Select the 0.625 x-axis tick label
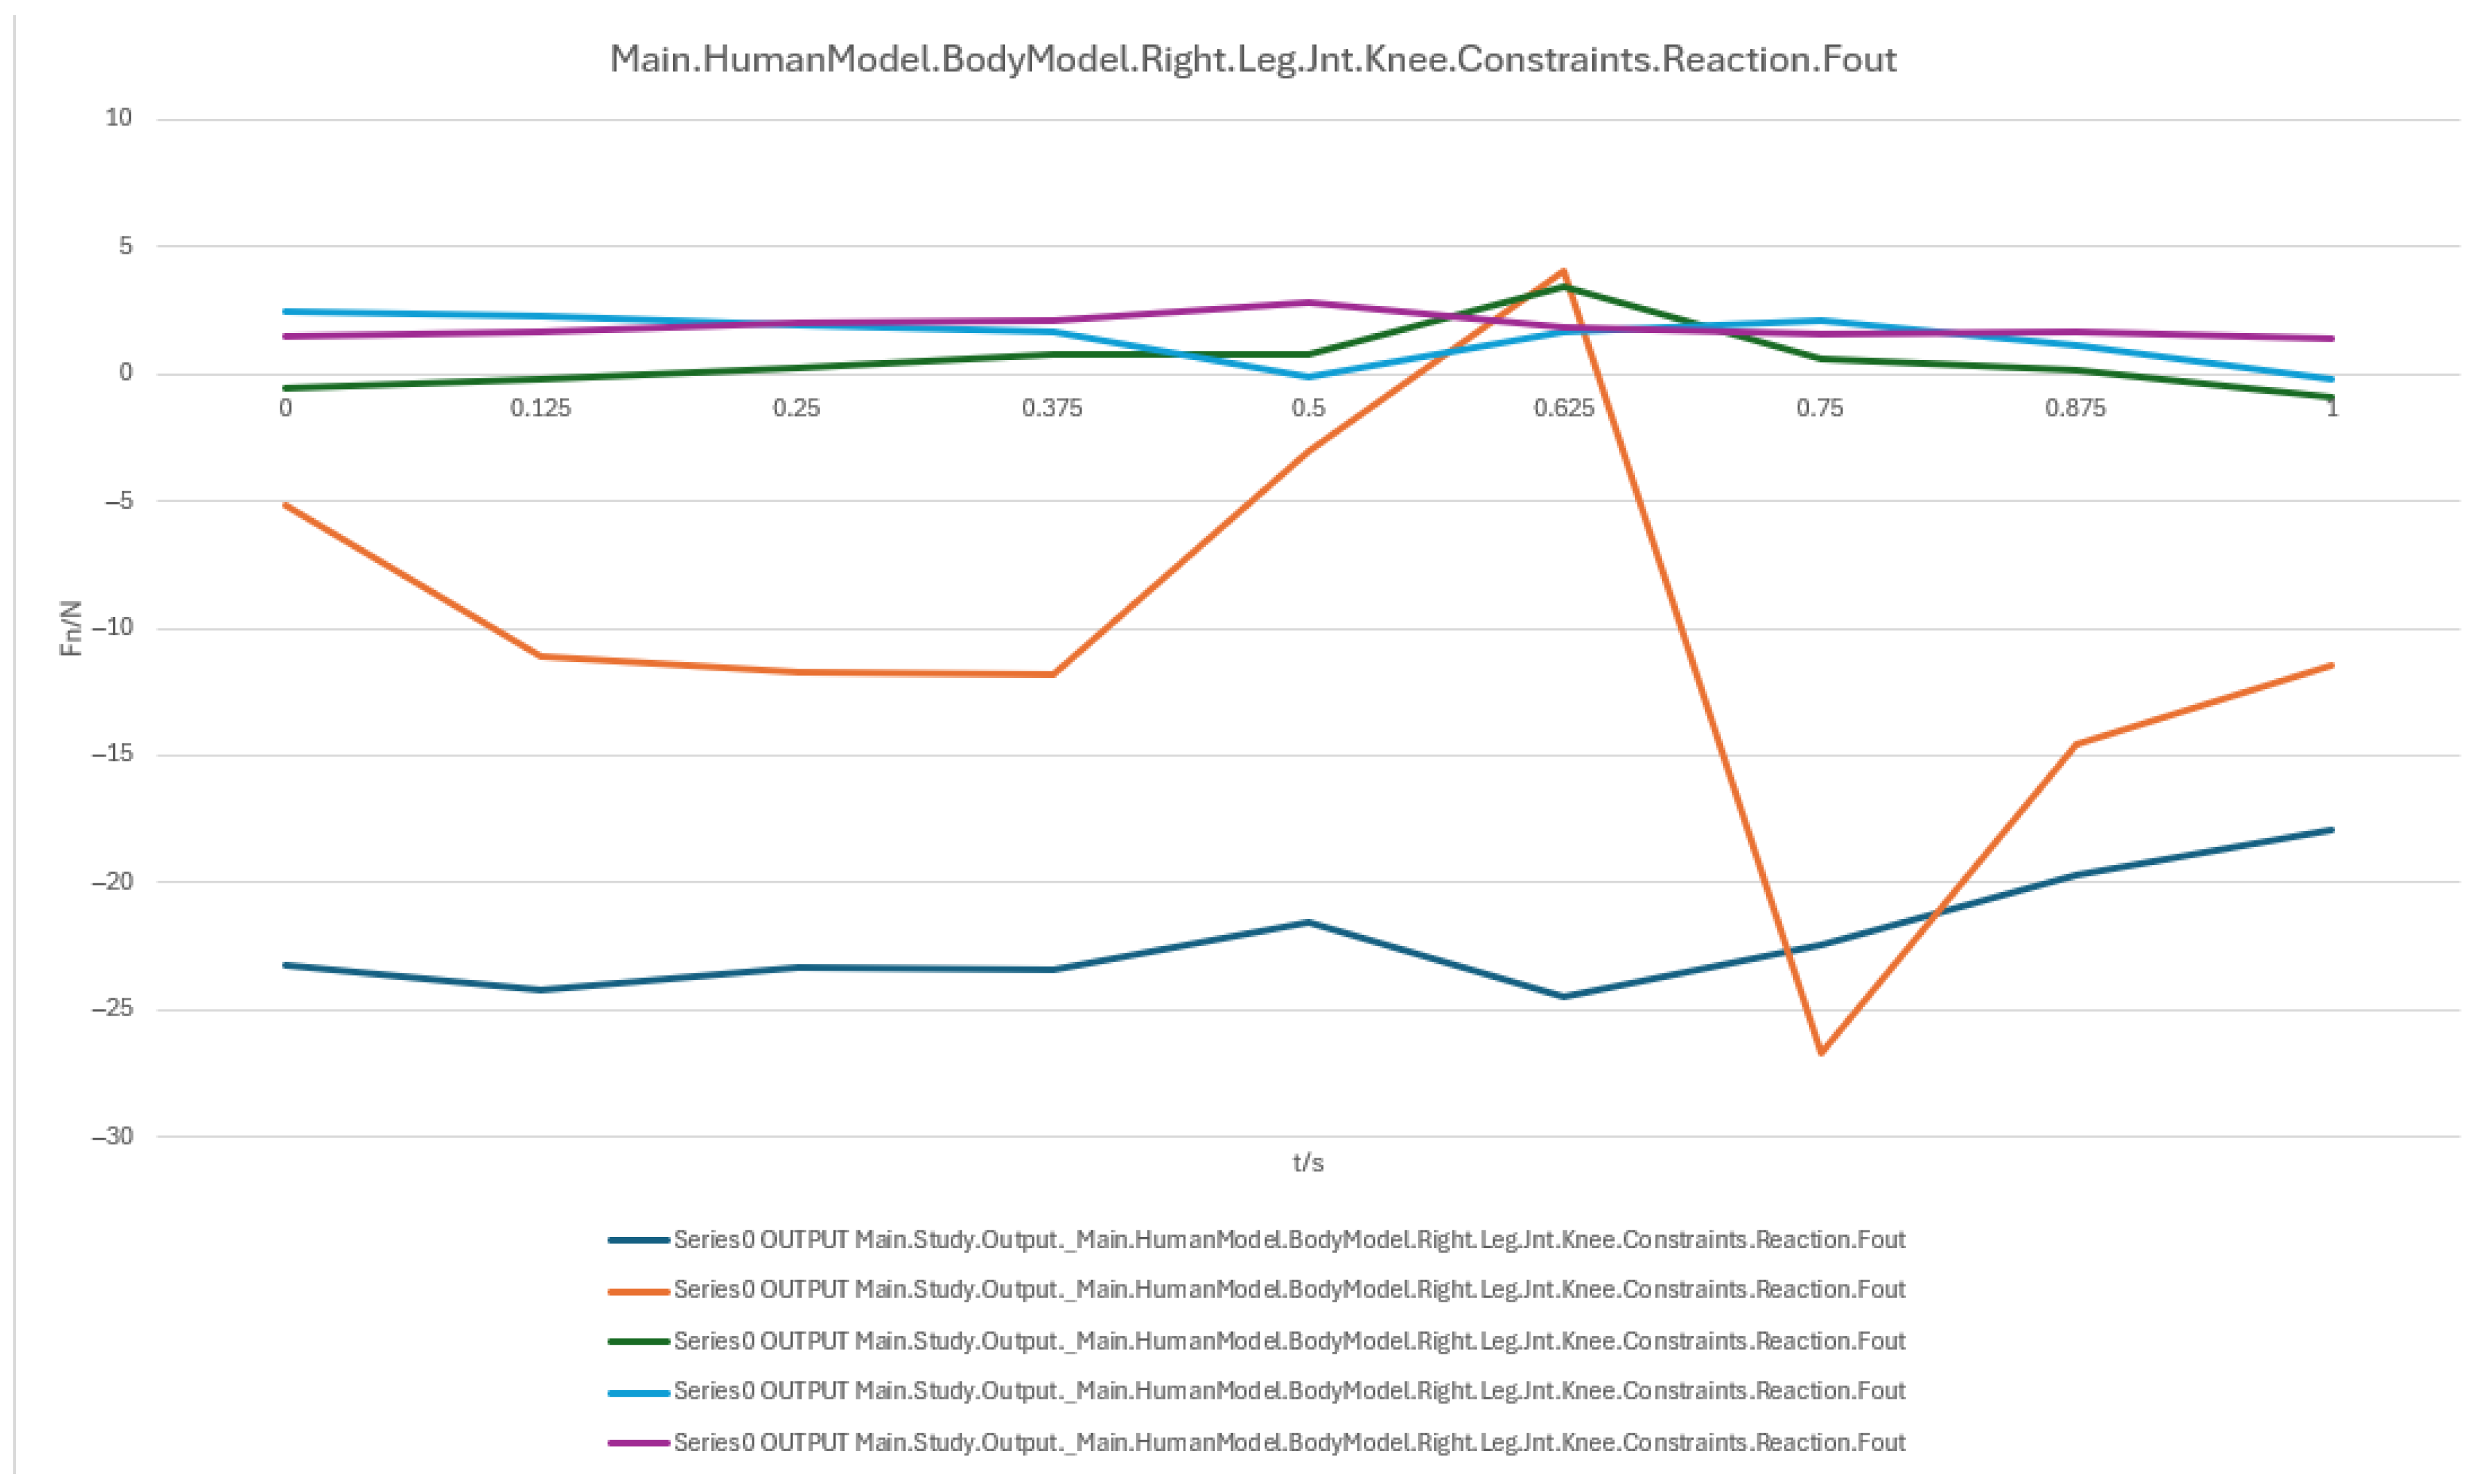Viewport: 2474px width, 1484px height. pyautogui.click(x=1564, y=408)
